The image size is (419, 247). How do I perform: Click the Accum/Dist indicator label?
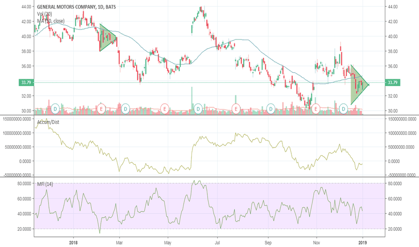click(x=48, y=122)
